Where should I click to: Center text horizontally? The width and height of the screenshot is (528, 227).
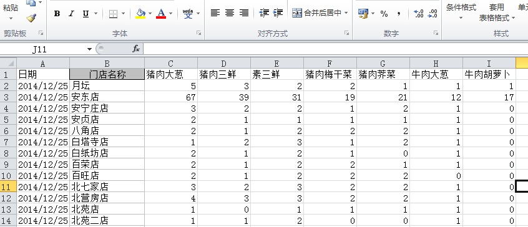[230, 13]
